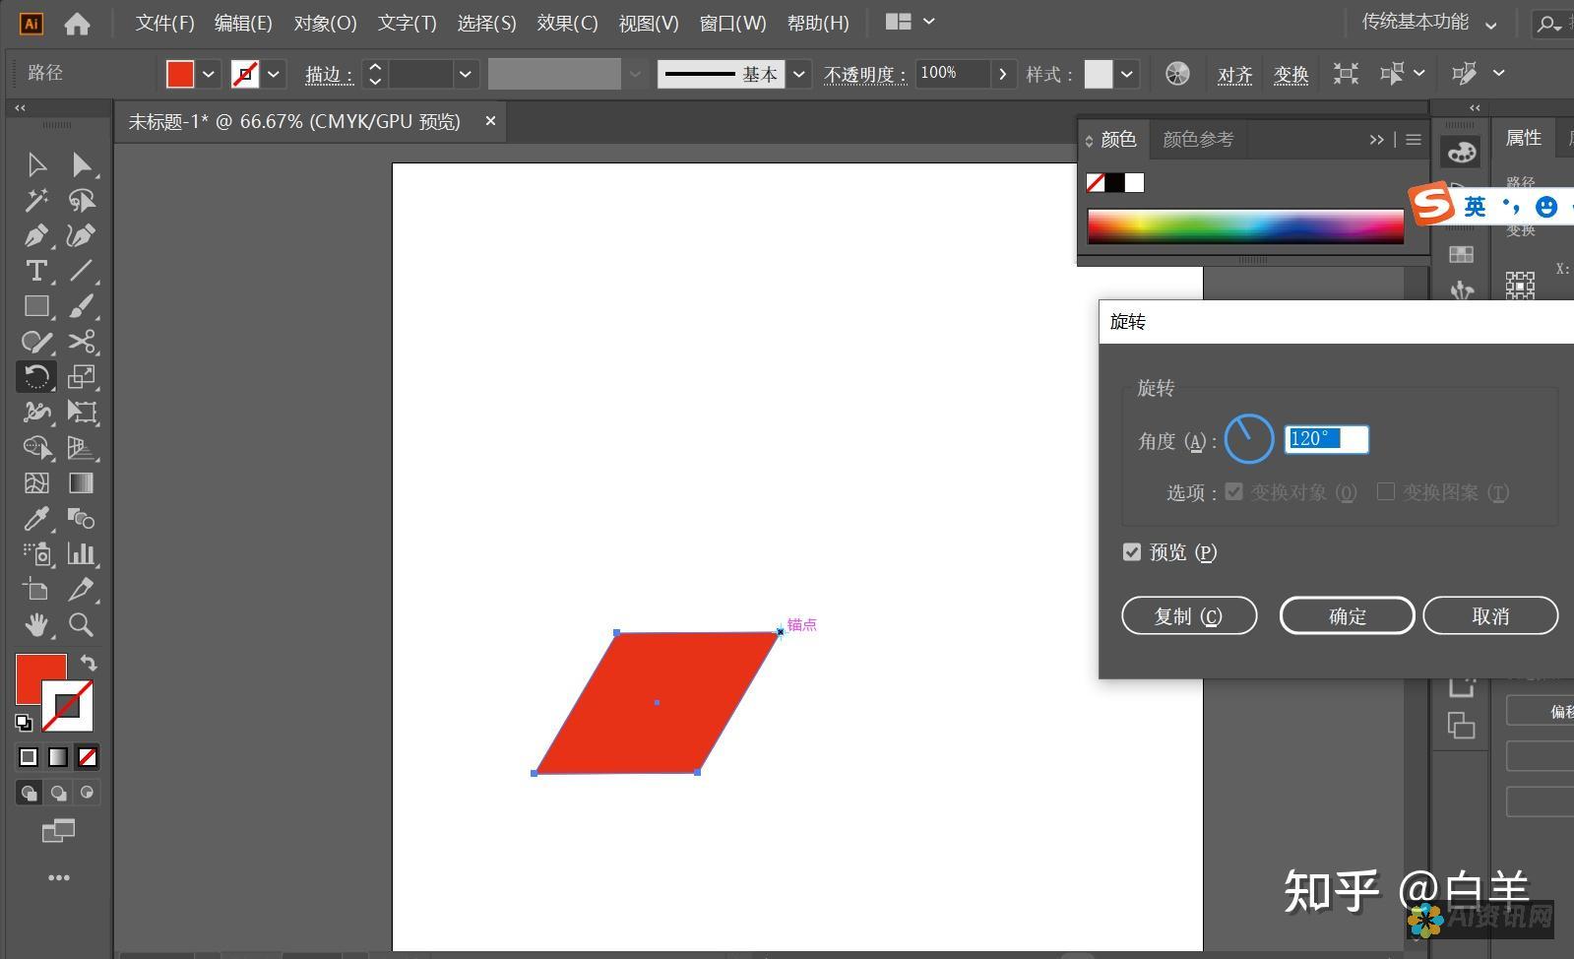Image resolution: width=1574 pixels, height=959 pixels.
Task: Click the color spectrum bar in Color panel
Action: coord(1245,226)
